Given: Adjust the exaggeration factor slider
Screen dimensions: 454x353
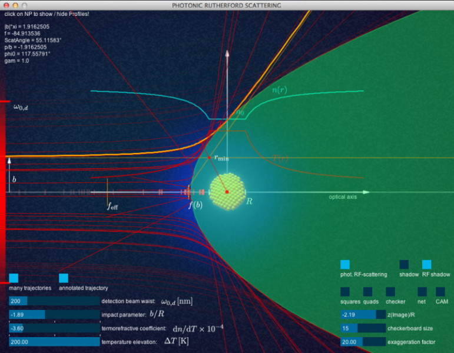Looking at the screenshot, I should click(x=363, y=342).
